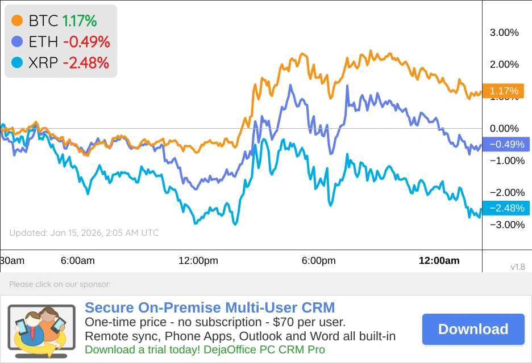Image resolution: width=532 pixels, height=363 pixels.
Task: Click the 6:00pm time axis label
Action: pyautogui.click(x=318, y=261)
